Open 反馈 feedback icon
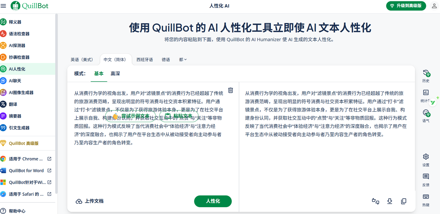The height and width of the screenshot is (214, 440). tap(426, 176)
